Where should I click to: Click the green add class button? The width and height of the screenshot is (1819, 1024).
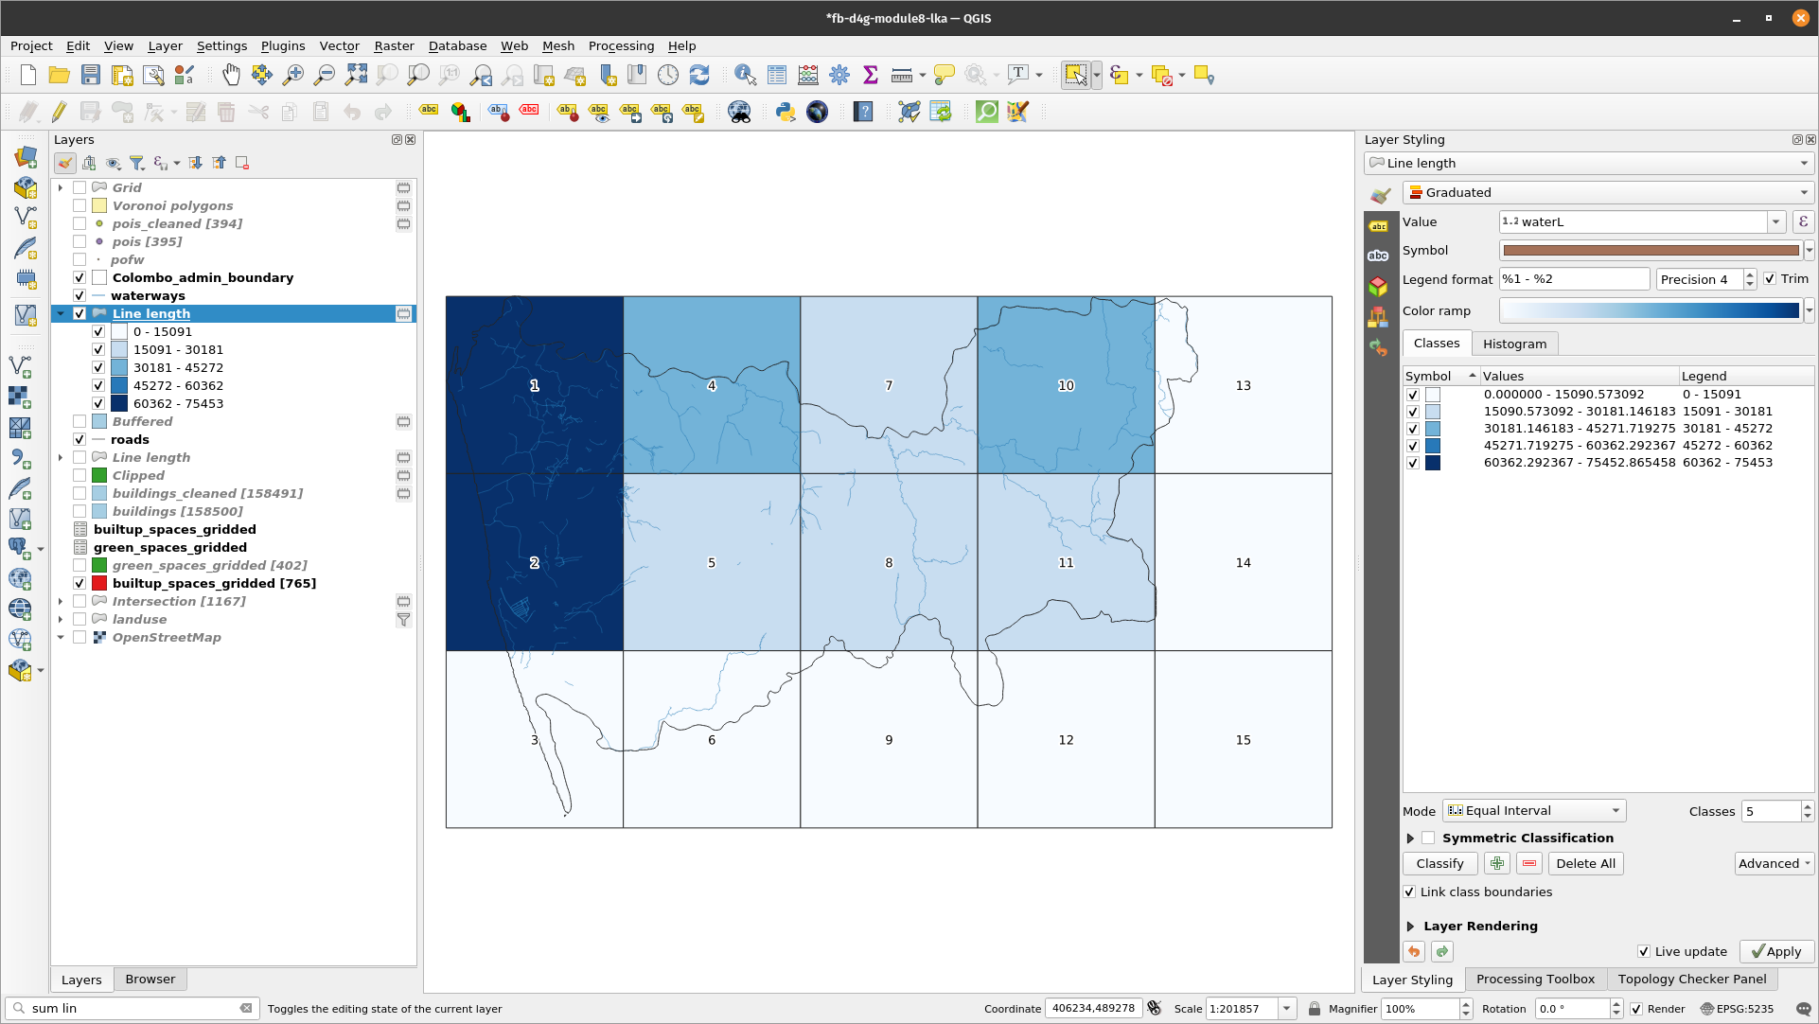click(x=1497, y=864)
